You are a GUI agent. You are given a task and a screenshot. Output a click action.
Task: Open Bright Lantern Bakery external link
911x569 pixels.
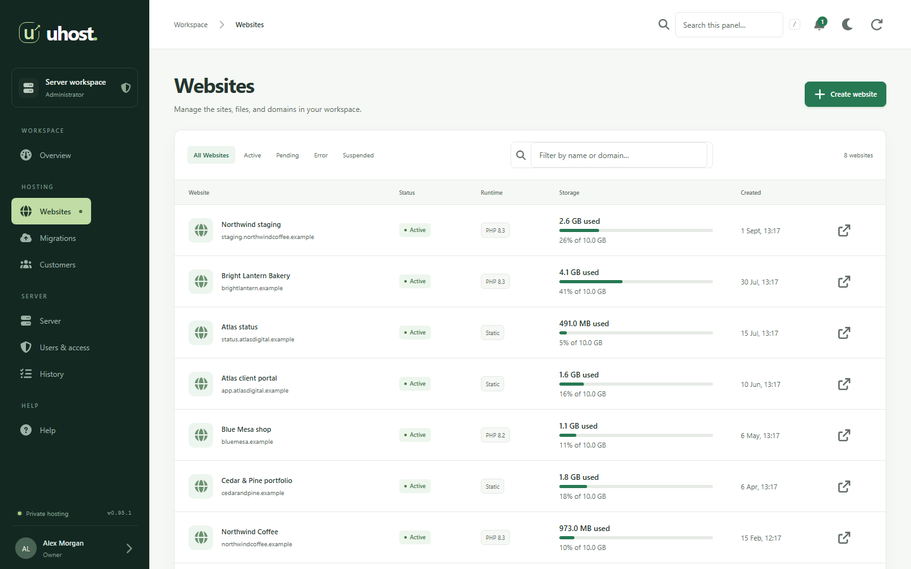(844, 281)
